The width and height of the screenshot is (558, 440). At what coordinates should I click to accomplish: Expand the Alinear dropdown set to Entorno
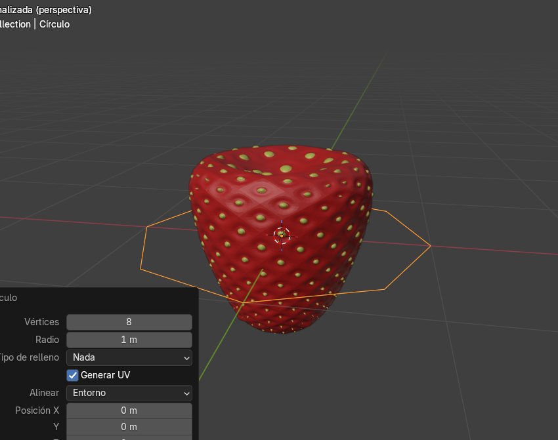point(129,393)
